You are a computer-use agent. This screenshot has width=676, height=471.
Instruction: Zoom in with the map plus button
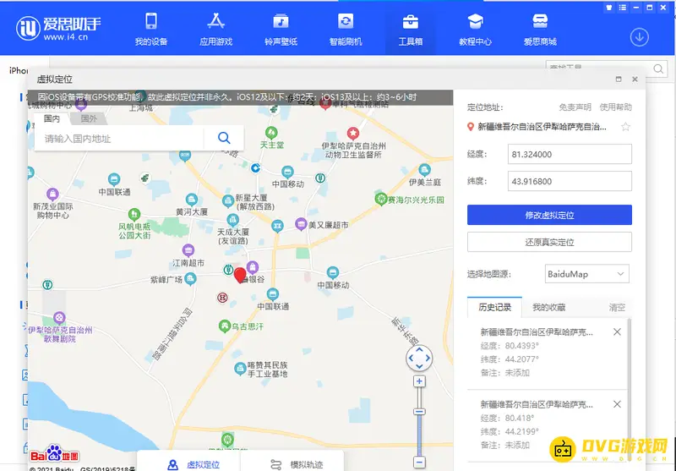pos(419,381)
